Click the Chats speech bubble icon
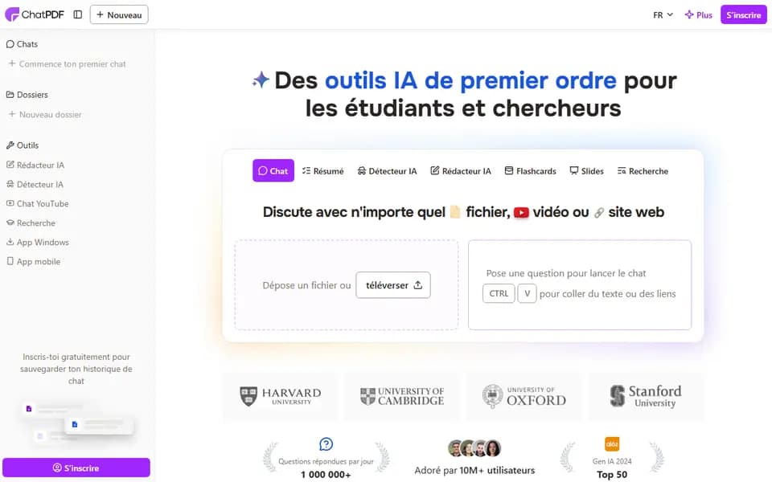 point(10,43)
